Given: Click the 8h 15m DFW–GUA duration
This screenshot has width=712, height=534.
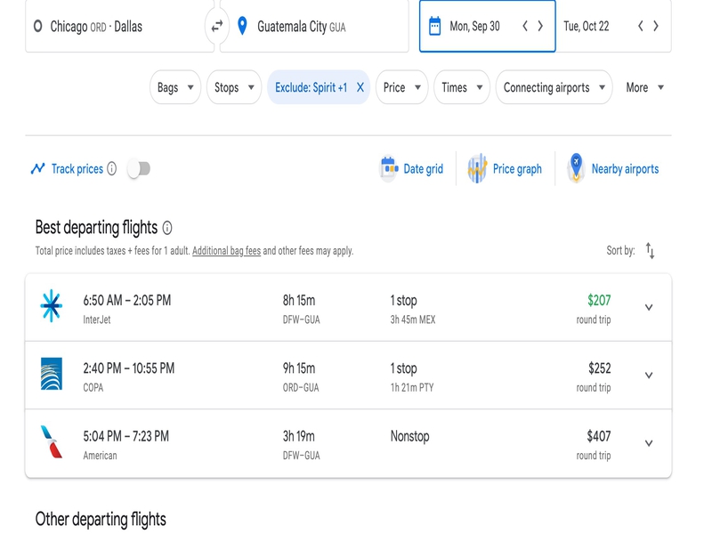Looking at the screenshot, I should coord(301,309).
